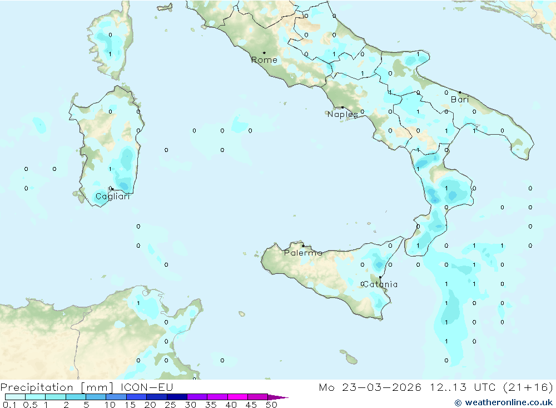Pick the 35–40 mm legend swatch
This screenshot has height=408, width=556.
pyautogui.click(x=217, y=397)
